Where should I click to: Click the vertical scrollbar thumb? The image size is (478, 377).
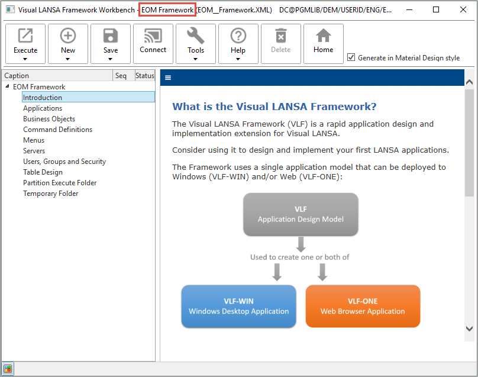[470, 143]
